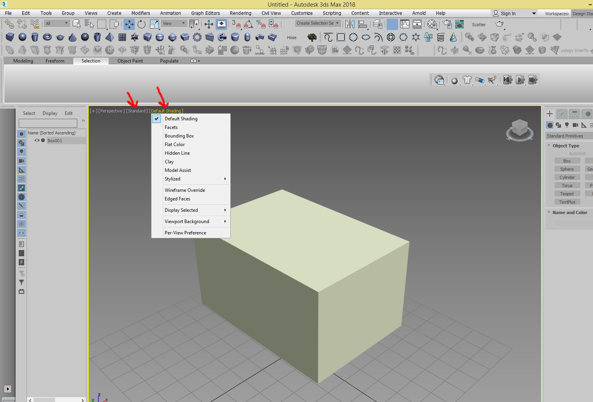
Task: Click the Cylinder object type button
Action: 567,177
